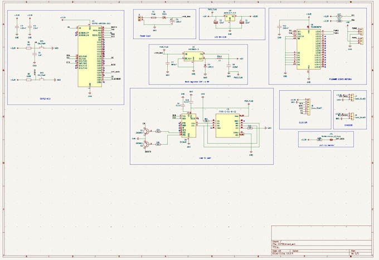Select the lower 3-pin connector J8
The image size is (379, 260).
point(352,116)
